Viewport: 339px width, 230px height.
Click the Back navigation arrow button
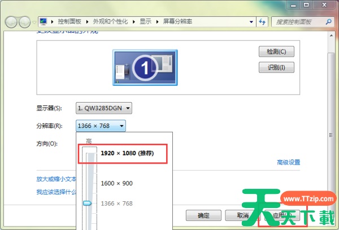(x=11, y=22)
